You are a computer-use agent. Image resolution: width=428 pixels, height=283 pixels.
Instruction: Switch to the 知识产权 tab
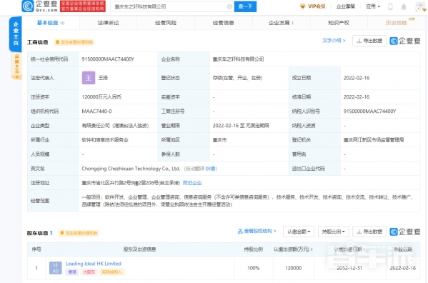click(339, 23)
